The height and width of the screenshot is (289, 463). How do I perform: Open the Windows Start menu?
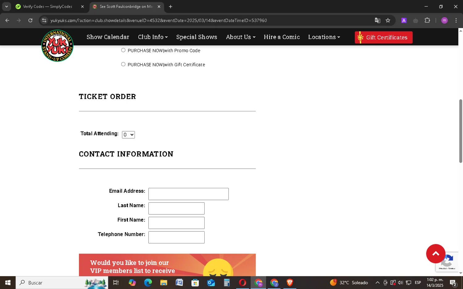(8, 283)
